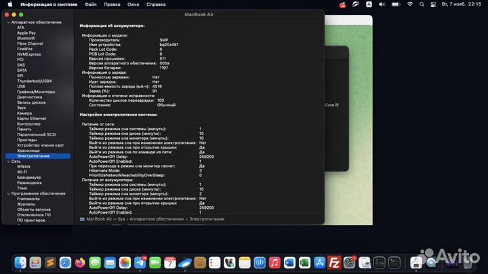
Task: Open the Music app in the dock
Action: pos(274,262)
